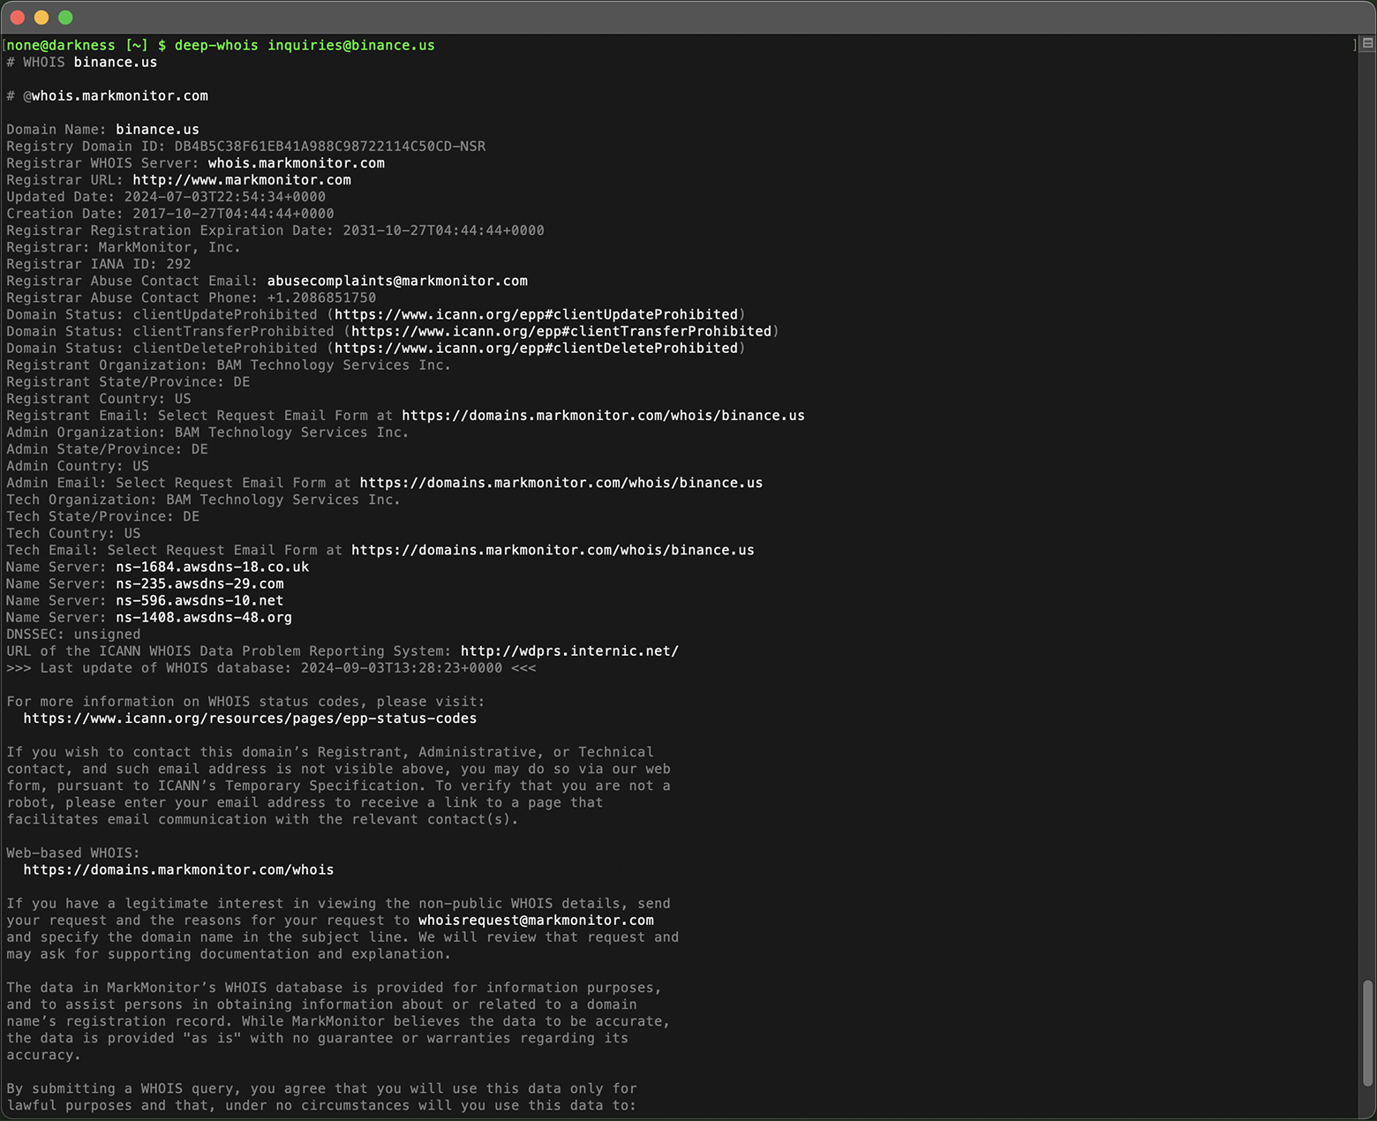This screenshot has width=1377, height=1121.
Task: Open the WHOIS Data Problem Reporting System URL
Action: tap(568, 651)
